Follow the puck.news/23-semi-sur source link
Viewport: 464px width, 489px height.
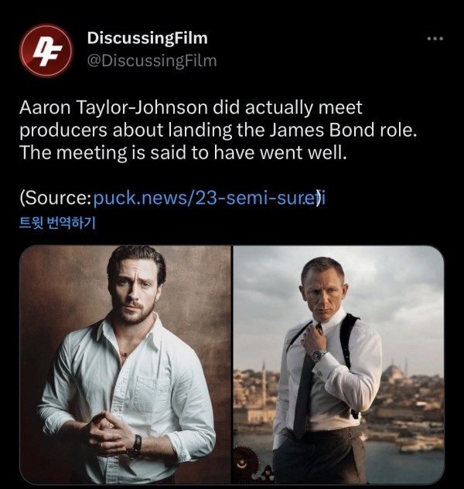[209, 198]
